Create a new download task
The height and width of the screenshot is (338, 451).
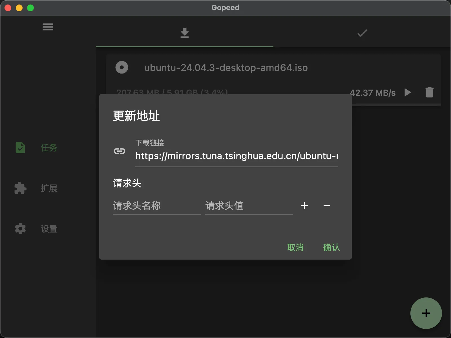426,313
